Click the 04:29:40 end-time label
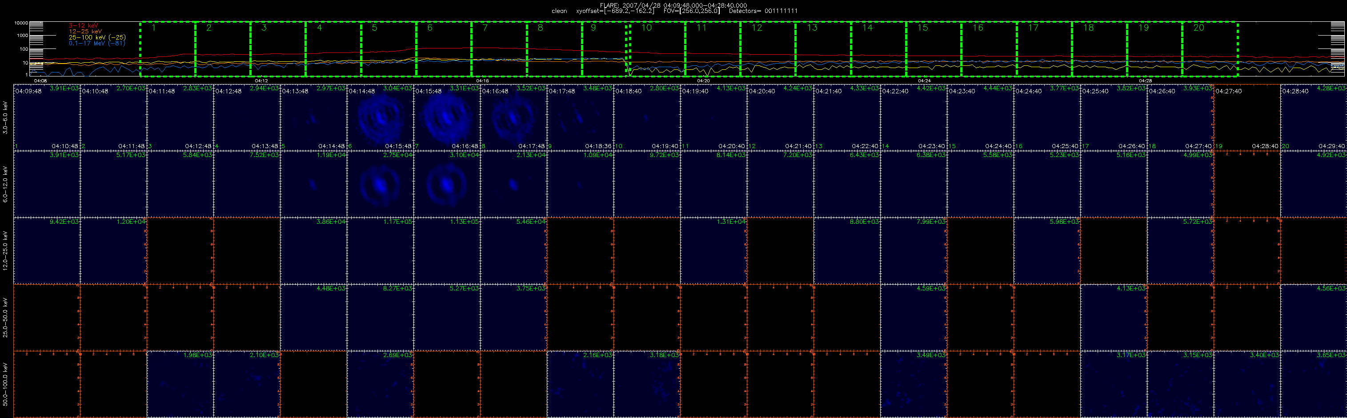 click(1332, 146)
